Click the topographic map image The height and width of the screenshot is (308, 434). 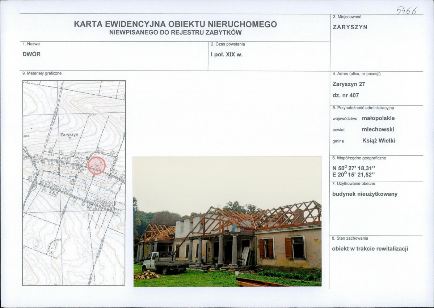pos(74,183)
